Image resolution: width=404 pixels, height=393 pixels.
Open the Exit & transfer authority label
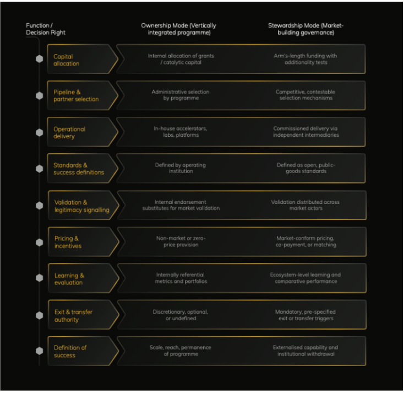pyautogui.click(x=73, y=315)
